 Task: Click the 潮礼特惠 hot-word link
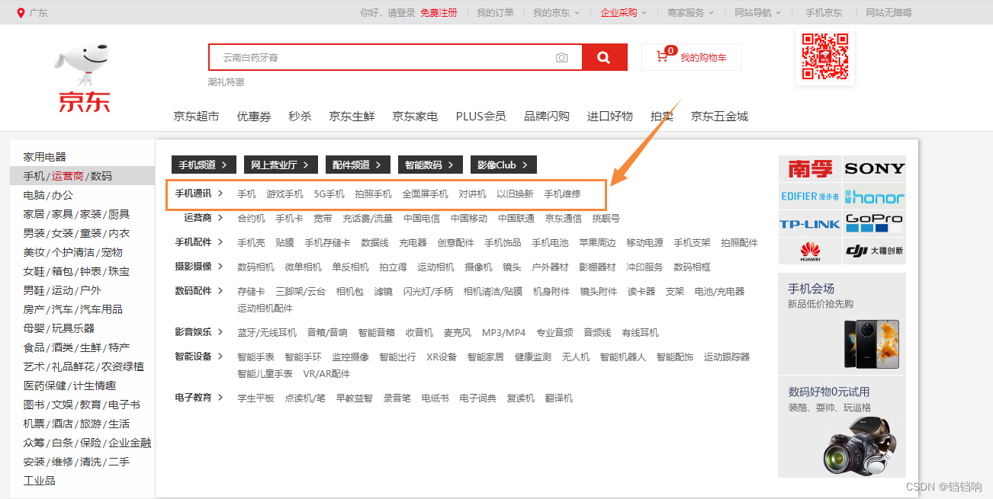coord(227,82)
